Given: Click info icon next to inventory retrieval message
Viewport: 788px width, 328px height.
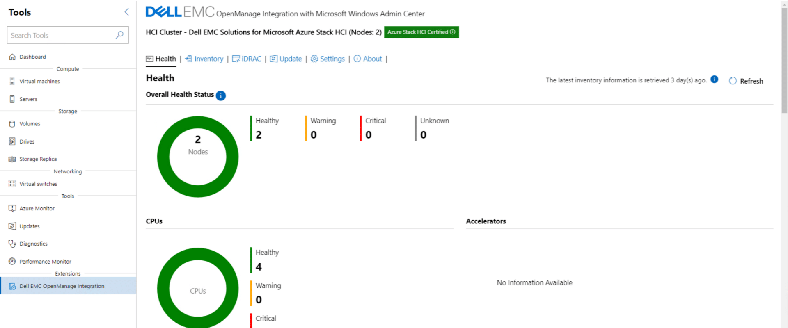Looking at the screenshot, I should point(715,80).
